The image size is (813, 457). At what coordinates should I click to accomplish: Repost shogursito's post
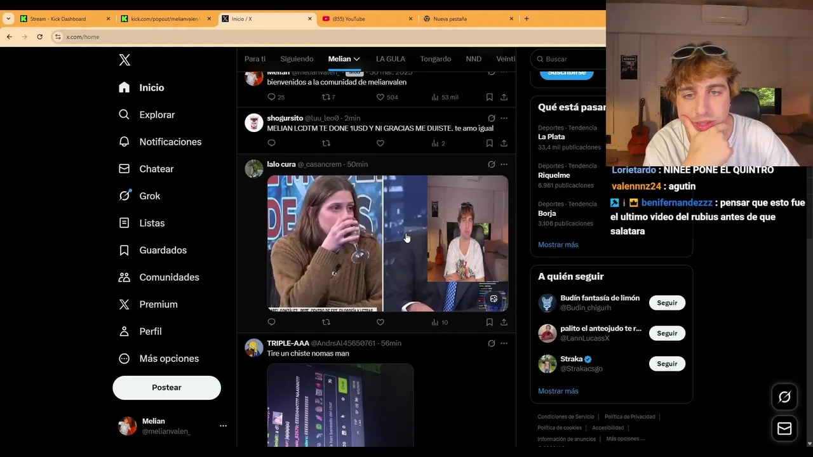click(326, 143)
